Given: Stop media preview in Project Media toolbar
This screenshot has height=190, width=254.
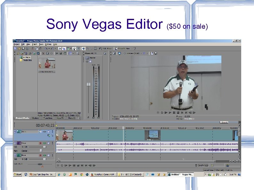Looking at the screenshot, I should pyautogui.click(x=61, y=53).
